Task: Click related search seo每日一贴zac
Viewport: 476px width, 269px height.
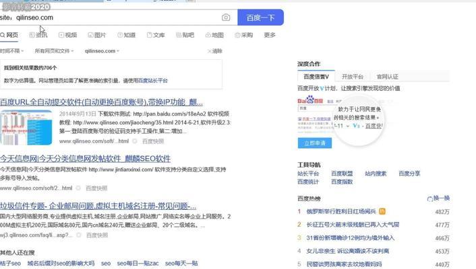Action: (138, 264)
